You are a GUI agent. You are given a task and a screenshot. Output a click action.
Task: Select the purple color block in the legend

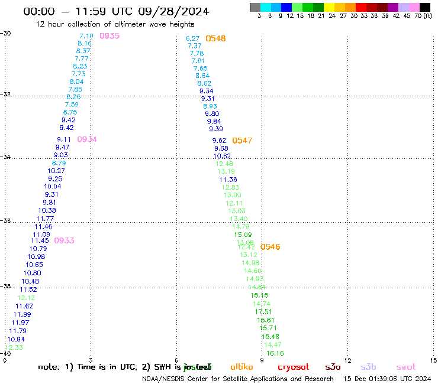[393, 7]
